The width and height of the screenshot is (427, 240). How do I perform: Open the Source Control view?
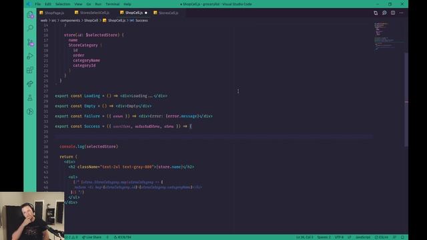(x=30, y=43)
